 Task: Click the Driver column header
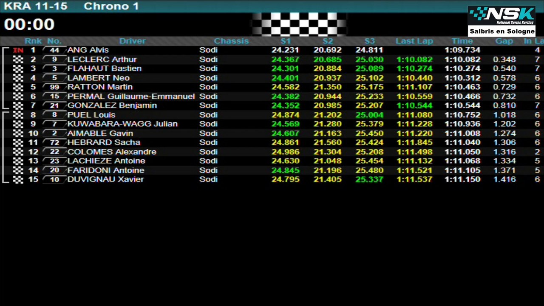[x=132, y=41]
